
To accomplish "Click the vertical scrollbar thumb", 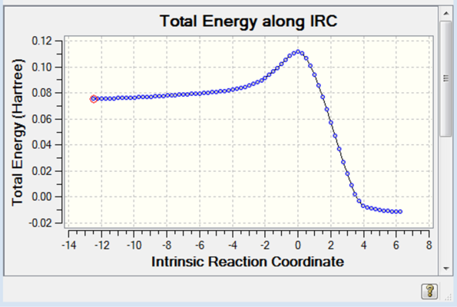I will (446, 78).
